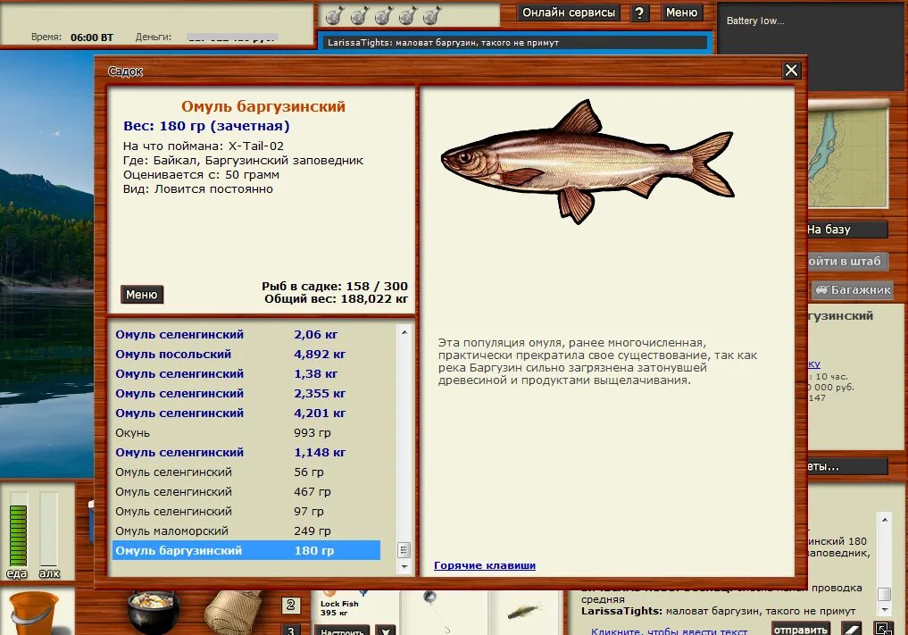Click the expand chat window icon

click(x=884, y=629)
